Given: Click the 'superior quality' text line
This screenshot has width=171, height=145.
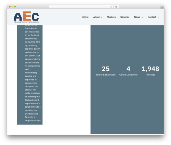Looking at the screenshot, I should [32, 49].
